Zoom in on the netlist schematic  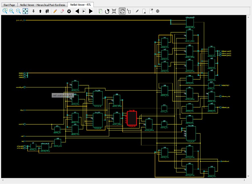(12, 11)
